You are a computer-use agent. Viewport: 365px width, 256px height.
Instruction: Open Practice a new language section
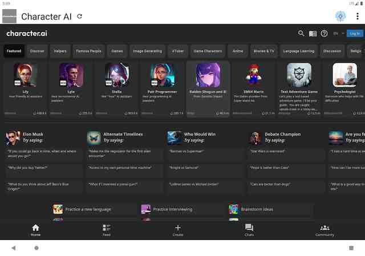[x=93, y=209]
